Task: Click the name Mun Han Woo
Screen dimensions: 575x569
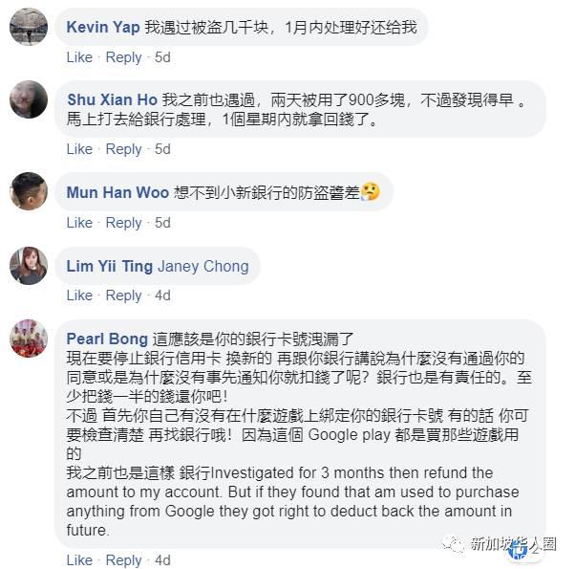Action: (x=117, y=192)
